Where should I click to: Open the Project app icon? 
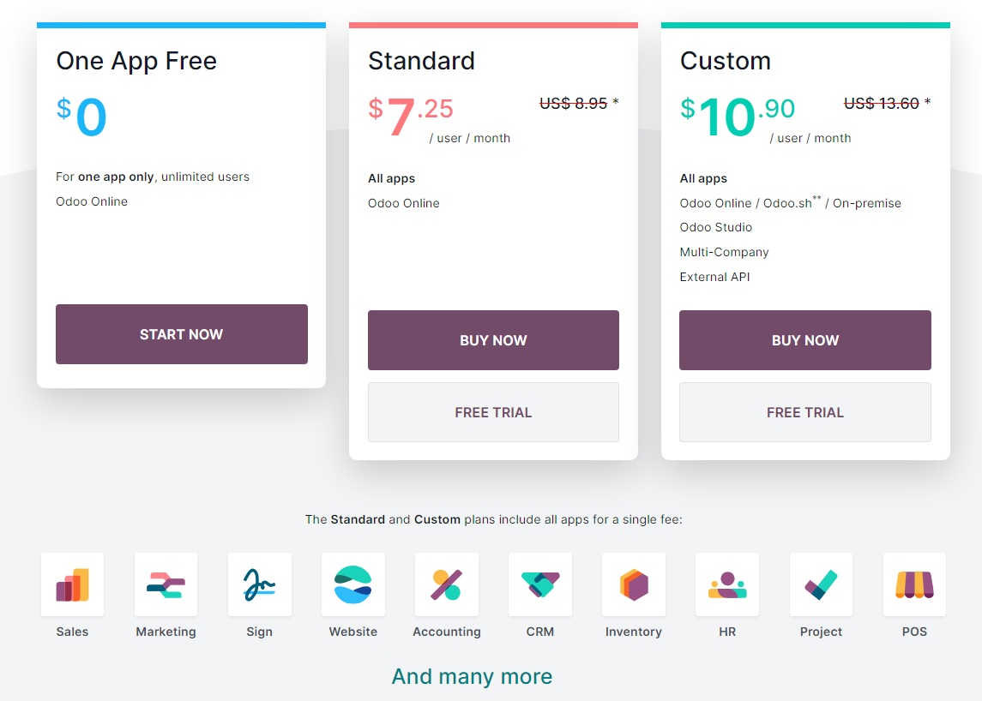[821, 584]
